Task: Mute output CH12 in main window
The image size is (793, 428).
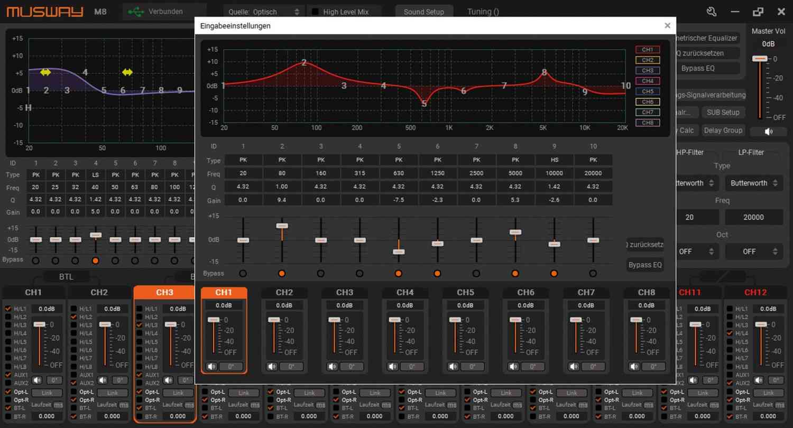Action: pos(759,379)
